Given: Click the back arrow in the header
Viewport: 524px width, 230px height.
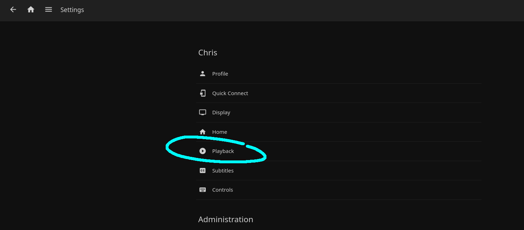Looking at the screenshot, I should coord(13,10).
